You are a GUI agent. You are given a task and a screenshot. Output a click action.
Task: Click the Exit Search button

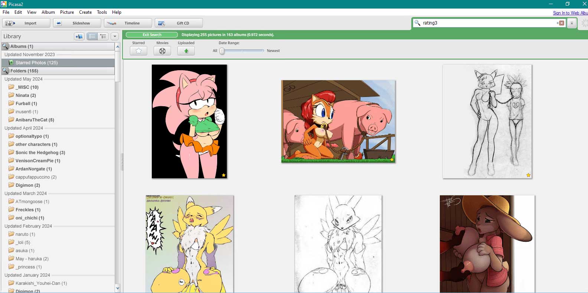(x=152, y=35)
